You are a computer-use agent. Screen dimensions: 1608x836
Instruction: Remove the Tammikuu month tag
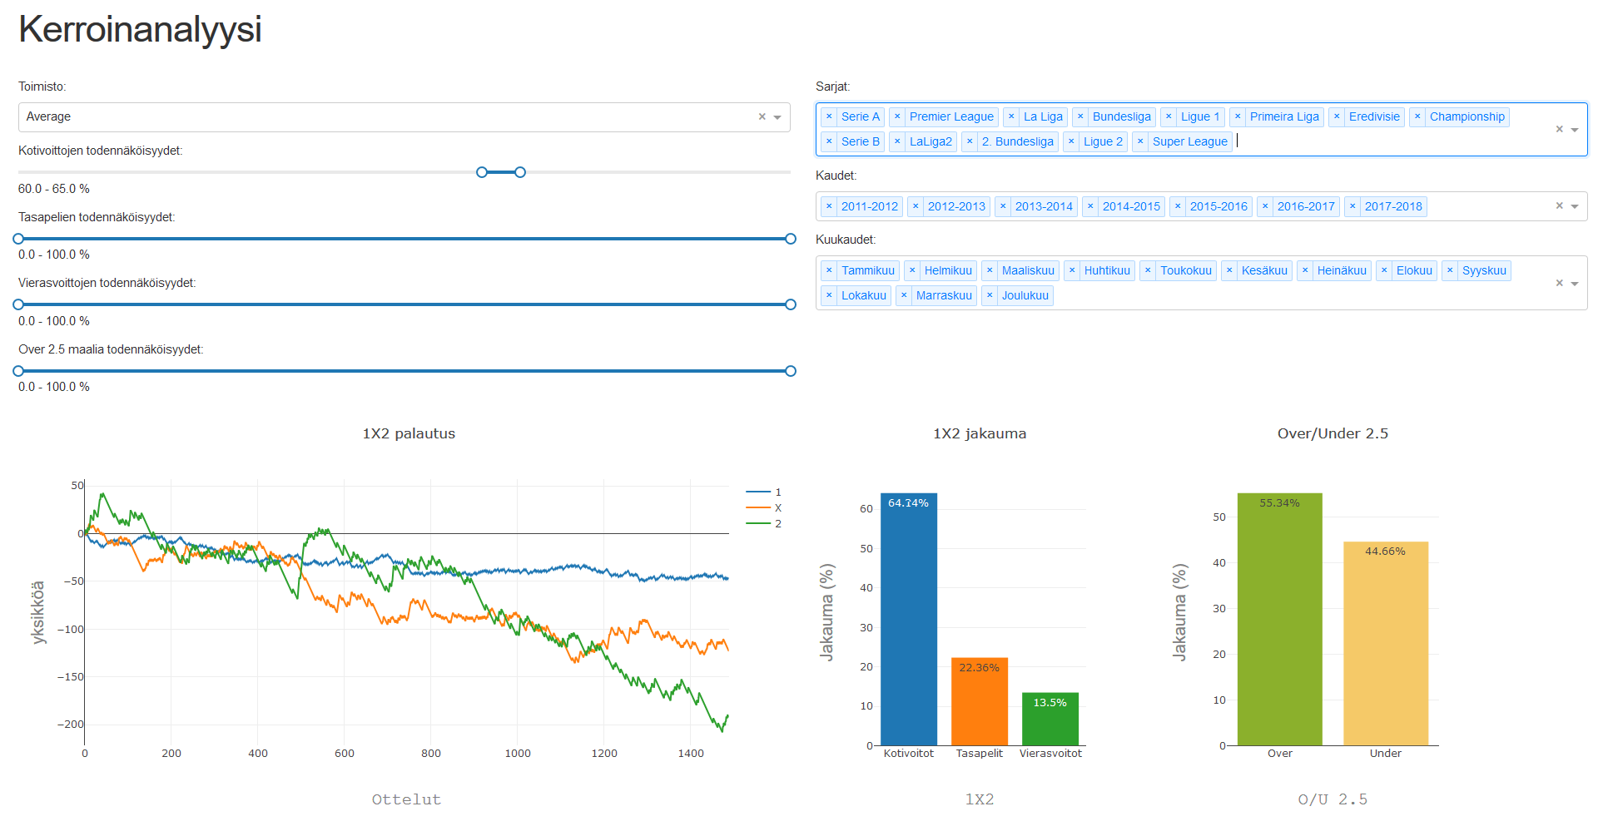[x=829, y=271]
